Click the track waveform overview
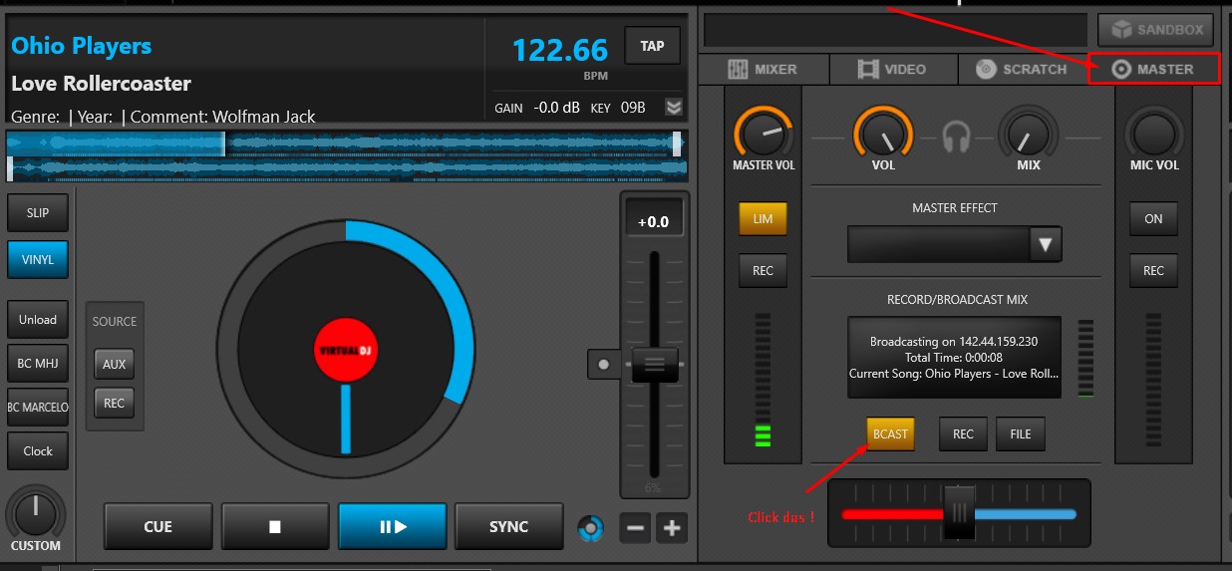This screenshot has height=571, width=1232. 345,156
